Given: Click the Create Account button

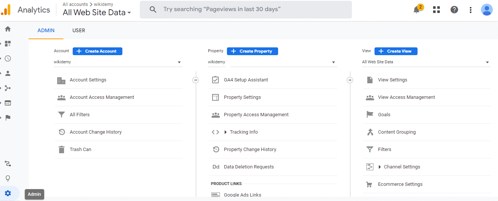Looking at the screenshot, I should pyautogui.click(x=98, y=51).
